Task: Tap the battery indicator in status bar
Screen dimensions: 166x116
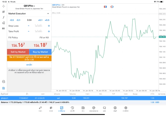Action: click(162, 2)
